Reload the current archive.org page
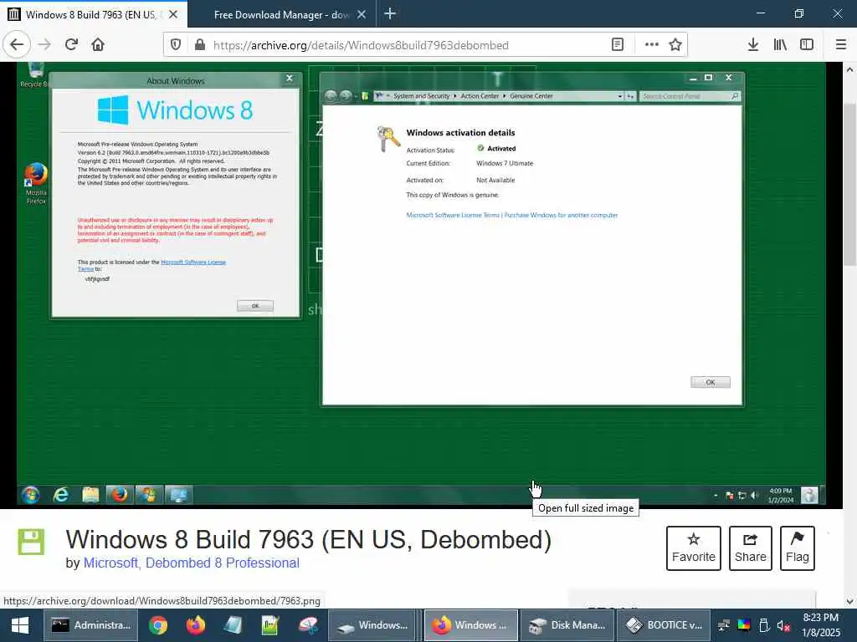This screenshot has height=642, width=857. (72, 45)
